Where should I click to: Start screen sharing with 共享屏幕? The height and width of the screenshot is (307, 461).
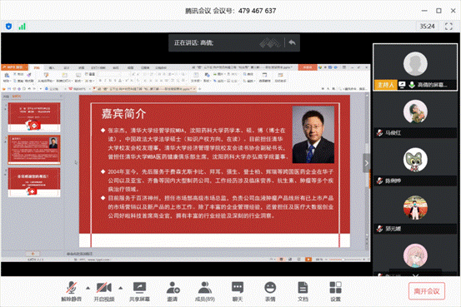pyautogui.click(x=140, y=291)
